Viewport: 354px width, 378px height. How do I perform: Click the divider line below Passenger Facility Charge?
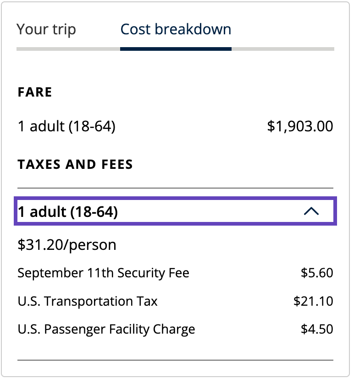(176, 360)
